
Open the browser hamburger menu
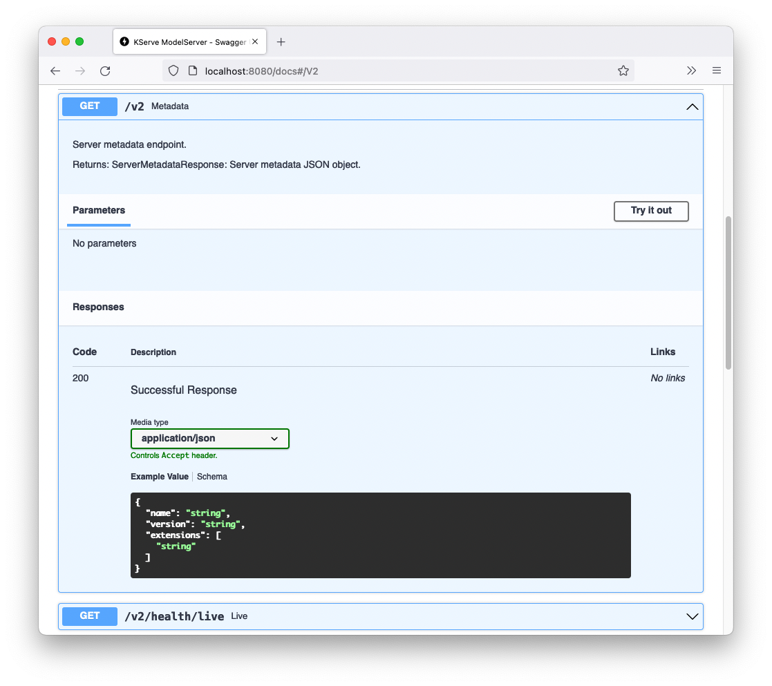(716, 70)
